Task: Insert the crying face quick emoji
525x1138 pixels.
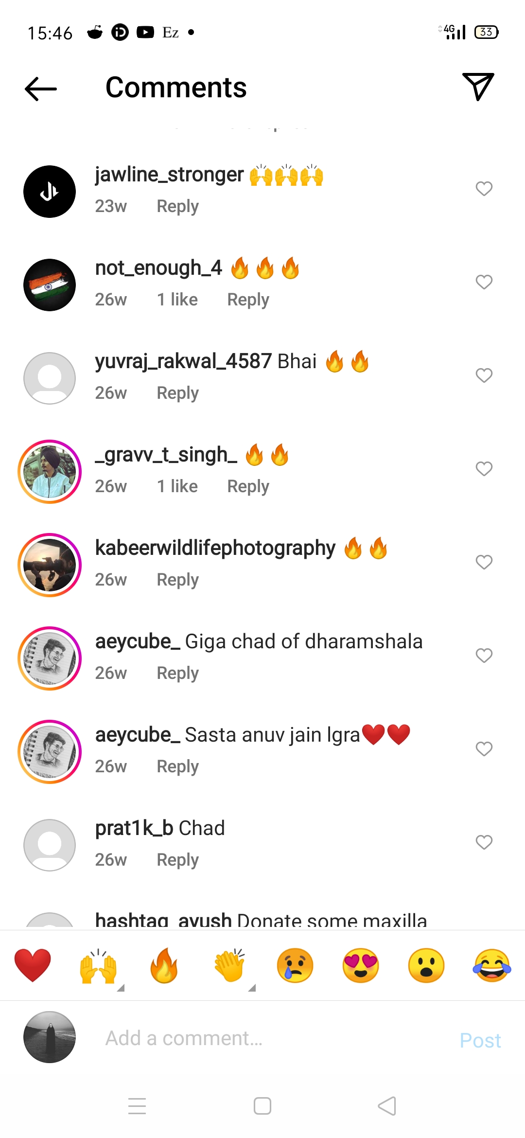Action: tap(295, 965)
